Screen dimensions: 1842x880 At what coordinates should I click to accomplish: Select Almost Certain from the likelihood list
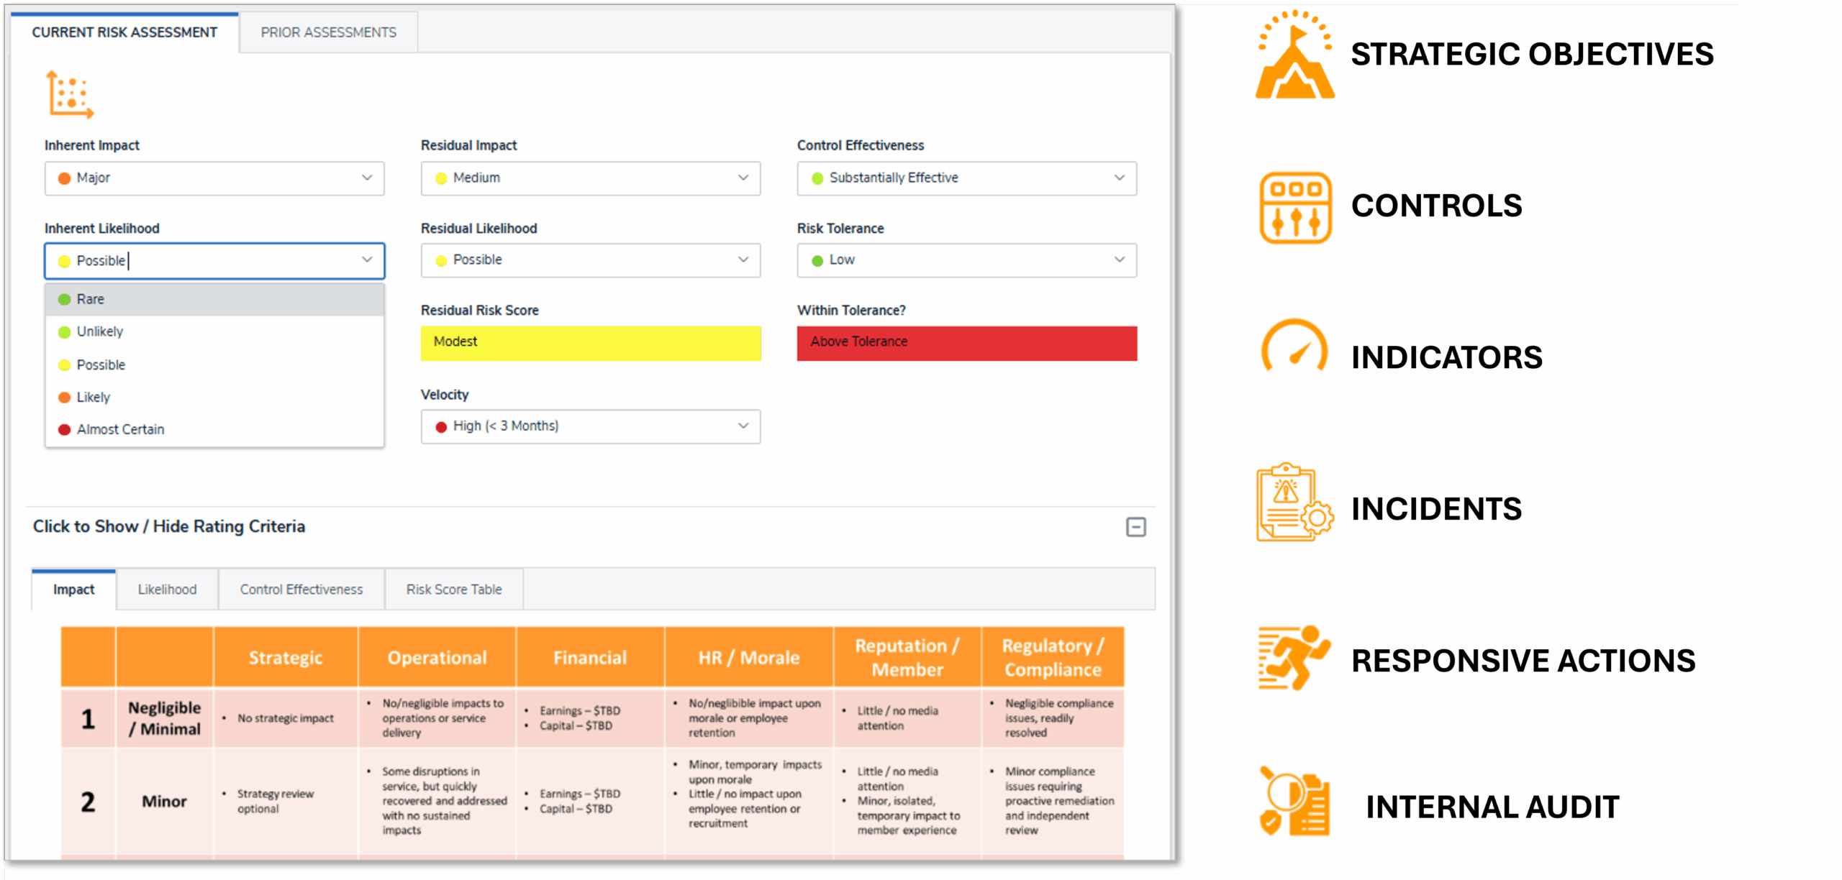point(119,428)
